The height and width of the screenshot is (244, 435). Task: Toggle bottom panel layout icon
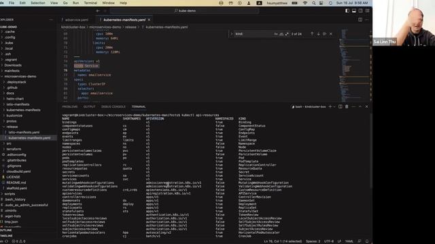[354, 11]
